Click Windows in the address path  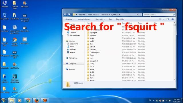[105, 15]
